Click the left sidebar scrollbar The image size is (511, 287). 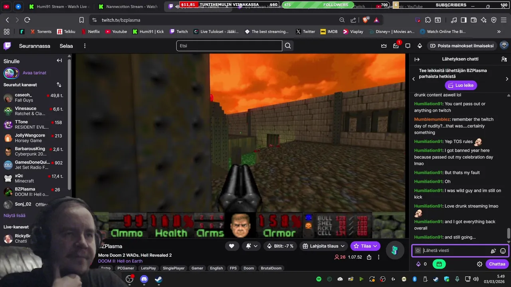click(x=69, y=124)
